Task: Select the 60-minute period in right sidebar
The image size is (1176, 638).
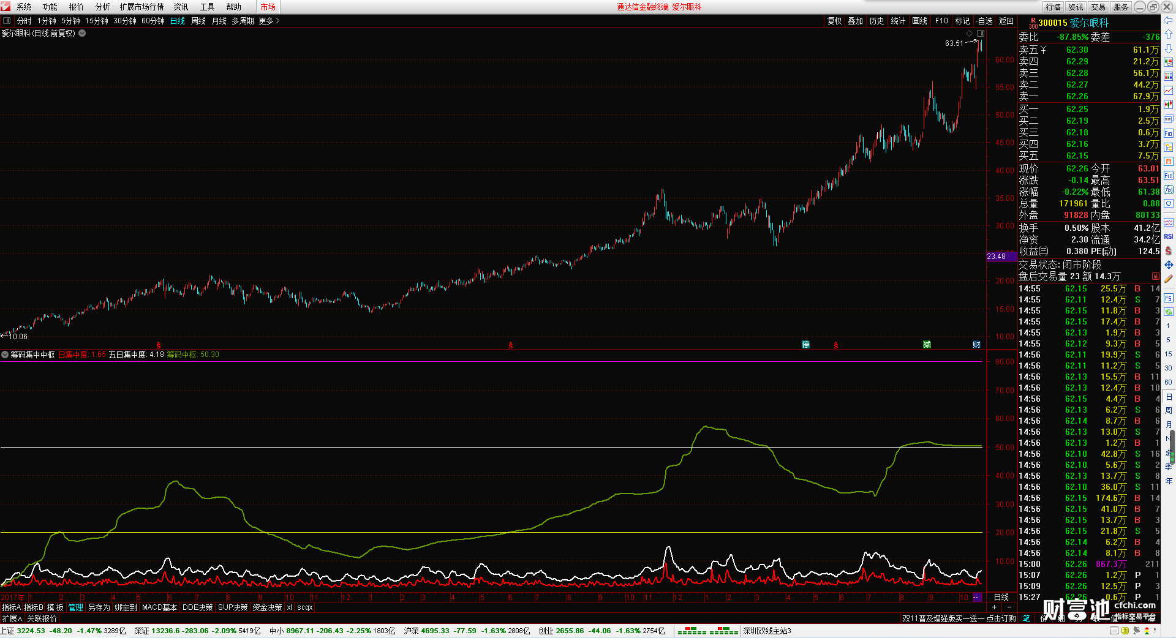Action: tap(1168, 382)
